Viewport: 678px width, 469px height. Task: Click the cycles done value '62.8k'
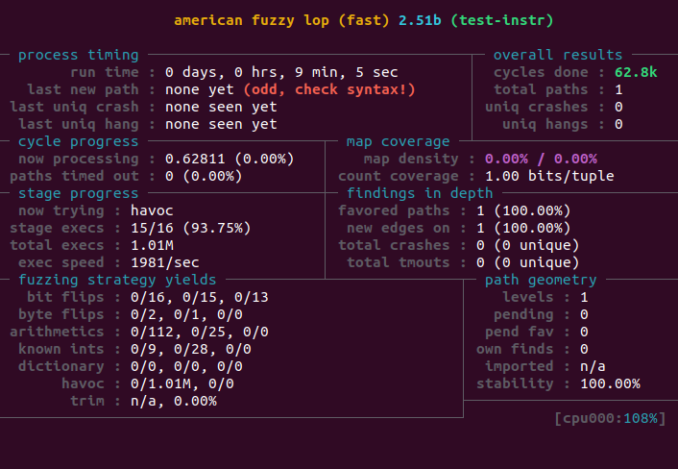(x=636, y=72)
